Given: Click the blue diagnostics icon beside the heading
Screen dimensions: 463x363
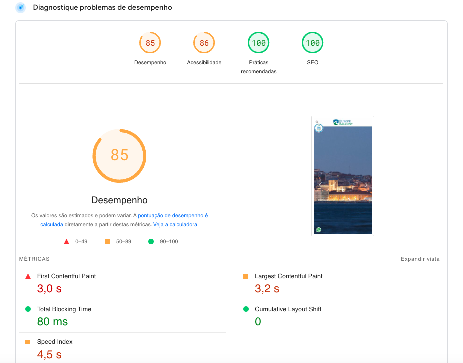Looking at the screenshot, I should click(x=20, y=8).
